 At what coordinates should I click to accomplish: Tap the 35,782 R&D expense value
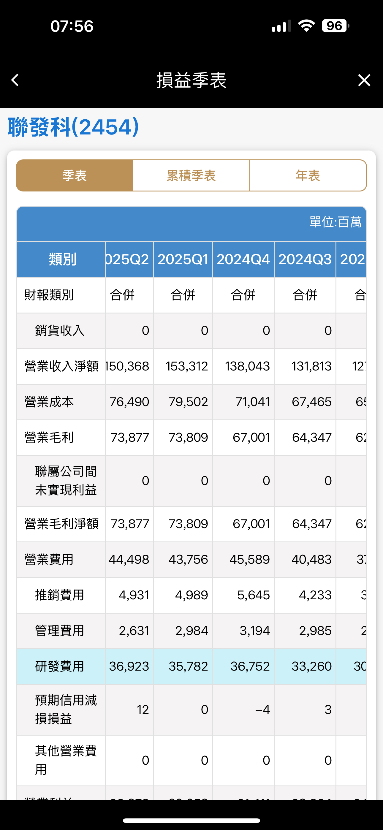coord(189,666)
